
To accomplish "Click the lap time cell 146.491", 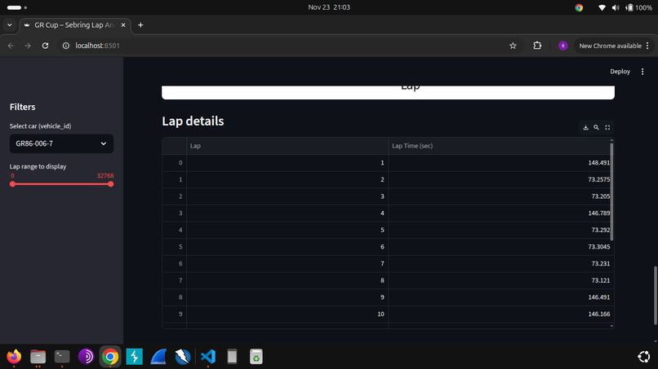I will (499, 297).
